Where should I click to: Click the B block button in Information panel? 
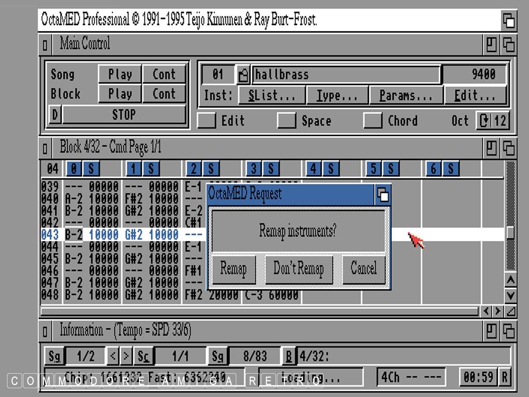tap(289, 356)
